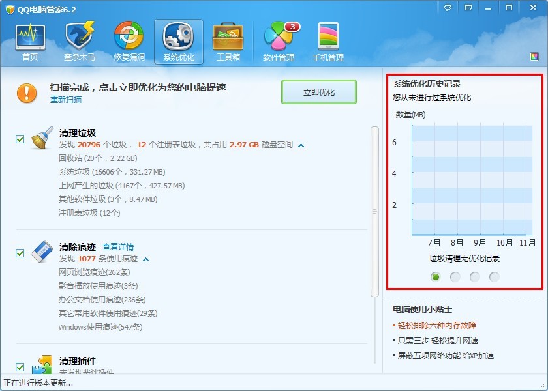Click 回收站 (20个，2.22 GB) row
548x391 pixels.
(x=98, y=158)
